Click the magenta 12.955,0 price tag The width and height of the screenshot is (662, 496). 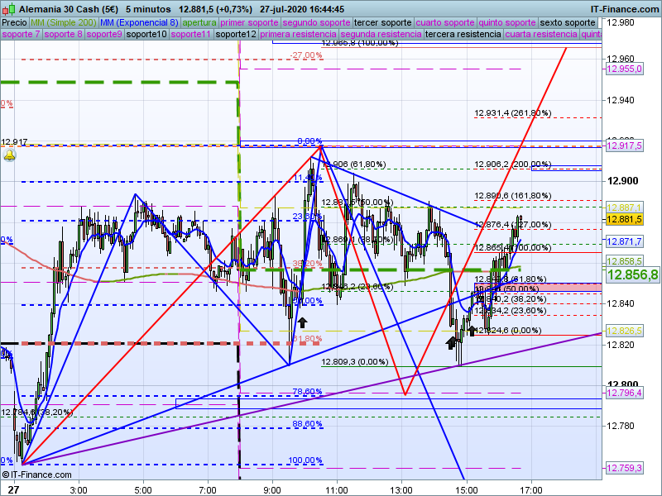pos(625,69)
